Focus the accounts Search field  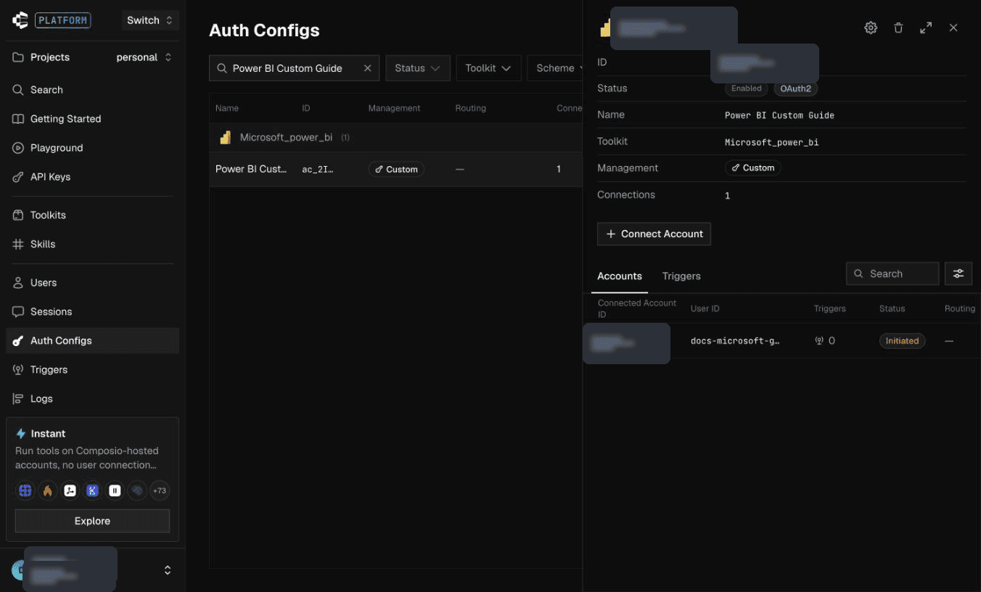tap(892, 274)
